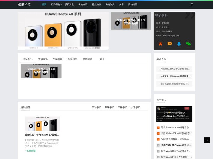Open 关于 in the top navigation
This screenshot has height=159, width=213.
click(x=121, y=4)
